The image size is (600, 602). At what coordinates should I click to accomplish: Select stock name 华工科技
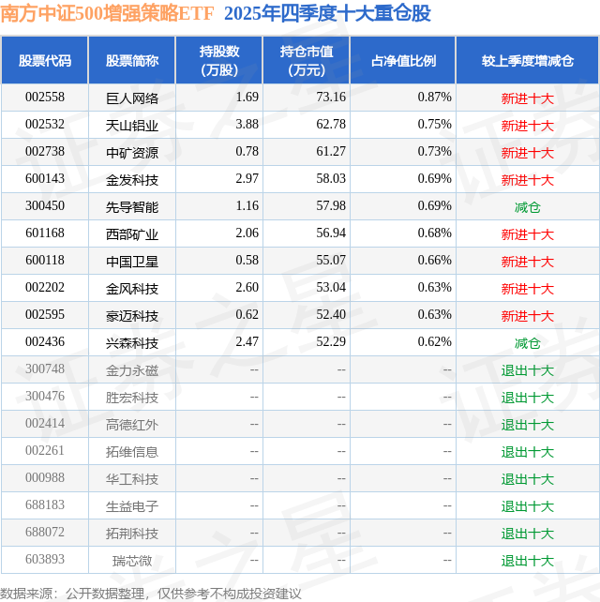[132, 479]
